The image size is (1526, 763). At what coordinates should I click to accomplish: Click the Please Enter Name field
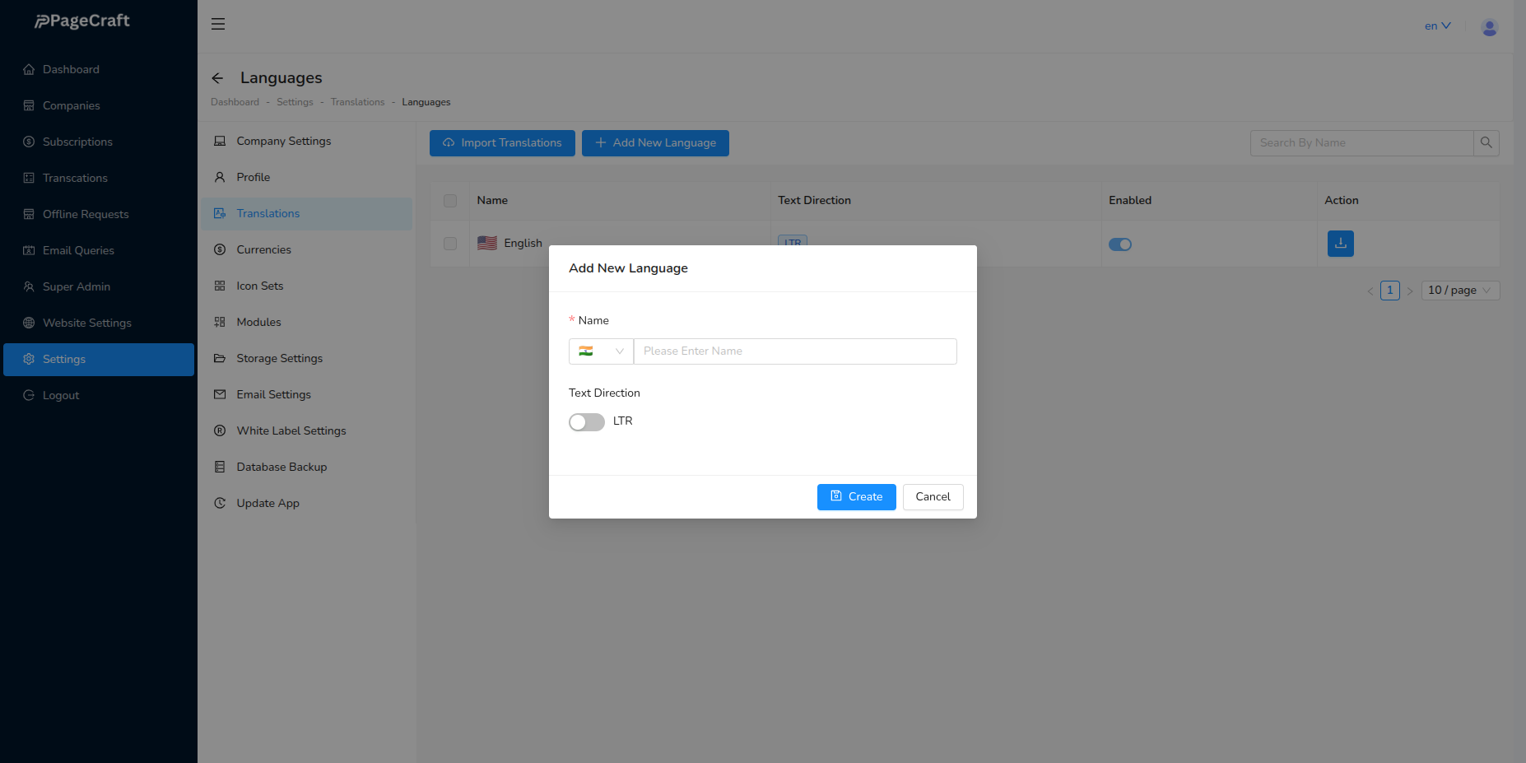pos(795,351)
